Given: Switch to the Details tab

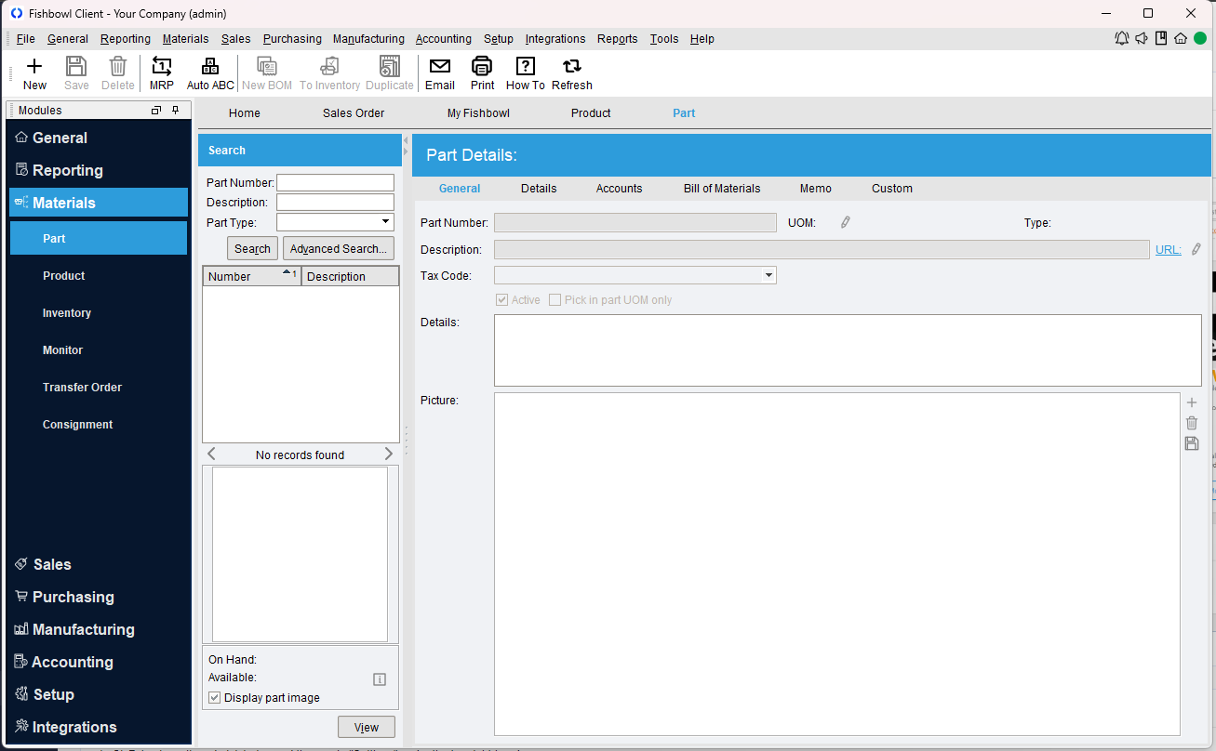Looking at the screenshot, I should click(539, 189).
